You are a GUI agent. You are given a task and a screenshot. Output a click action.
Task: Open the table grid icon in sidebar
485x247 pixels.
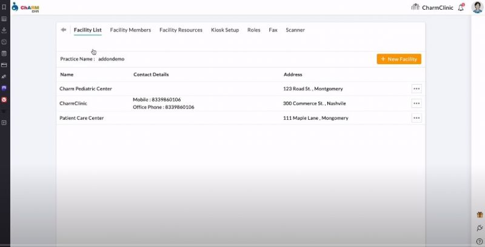pos(4,19)
